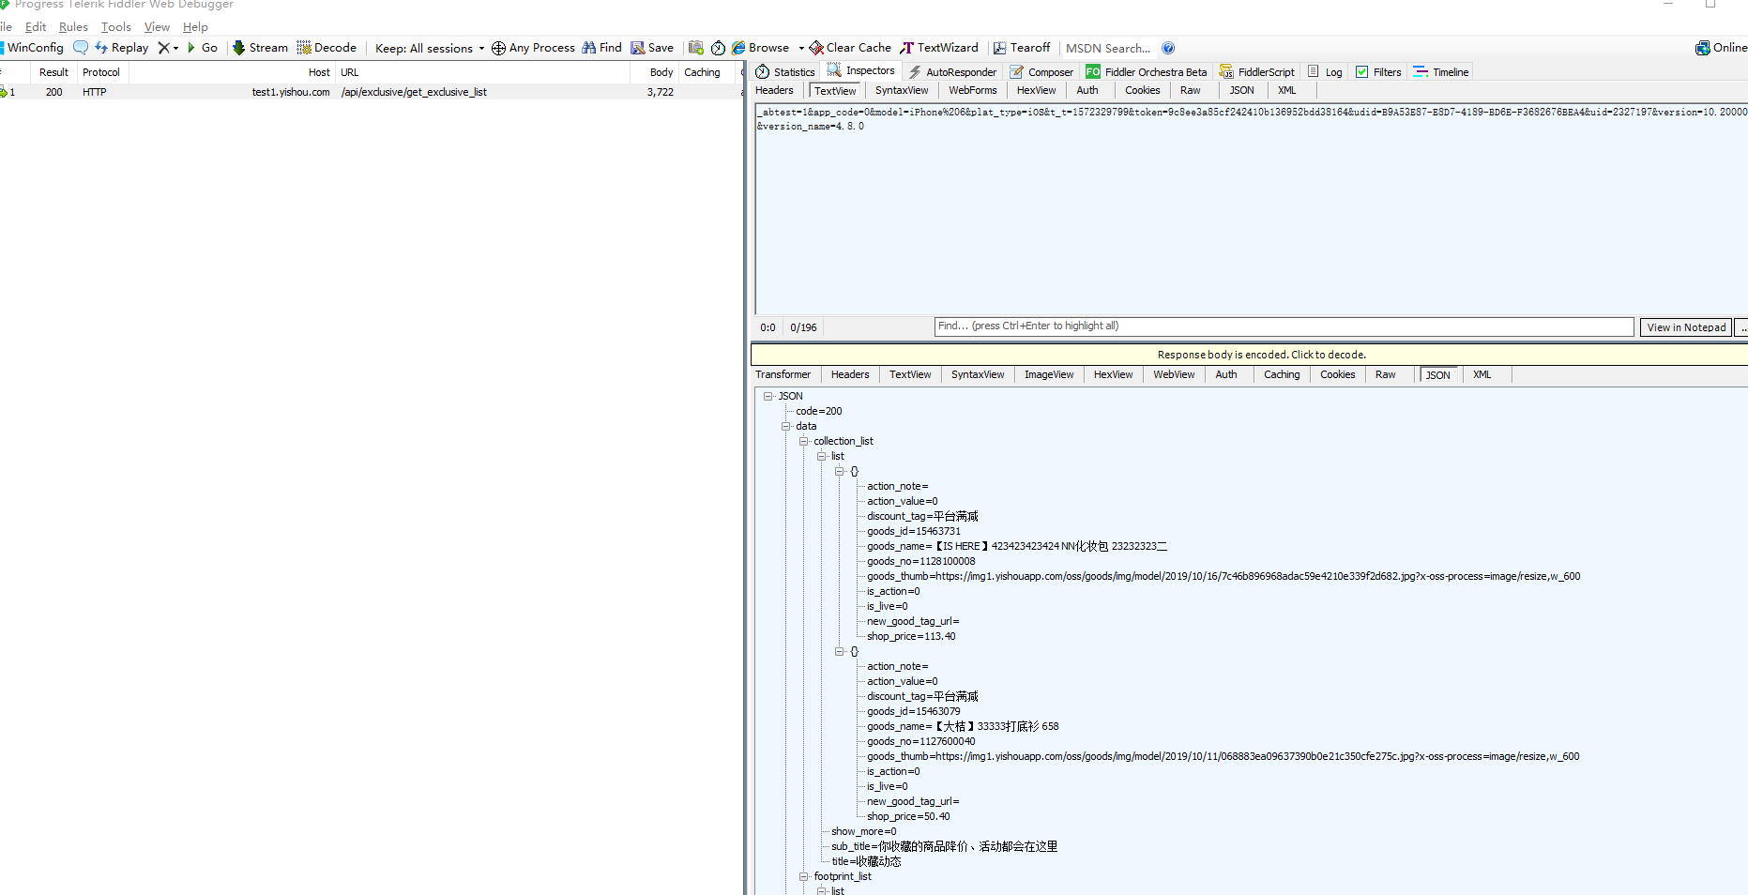
Task: Open Fiddler Orchestra Beta tab
Action: tap(1146, 72)
